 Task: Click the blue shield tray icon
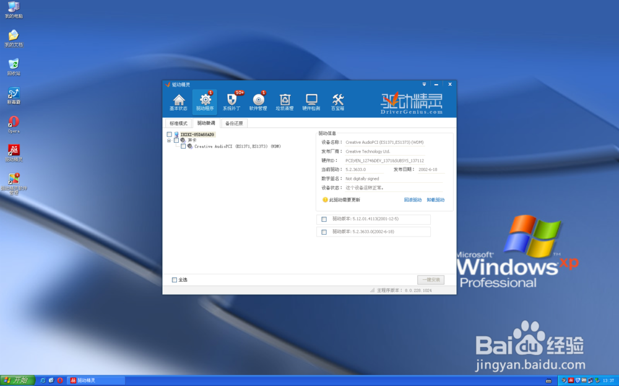click(x=578, y=380)
